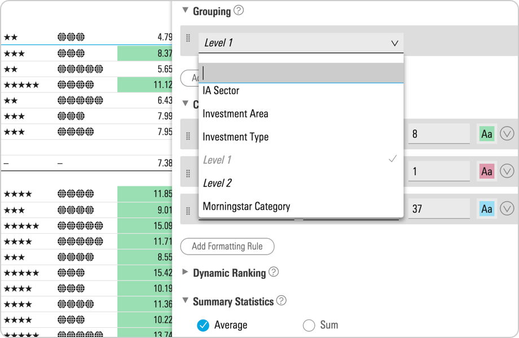Select the Average radio option

(x=203, y=325)
